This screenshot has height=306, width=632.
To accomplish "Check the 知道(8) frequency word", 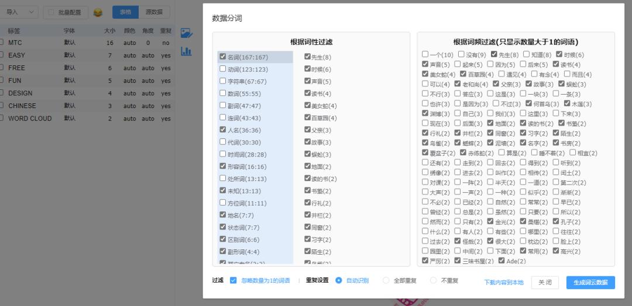I will click(x=527, y=54).
